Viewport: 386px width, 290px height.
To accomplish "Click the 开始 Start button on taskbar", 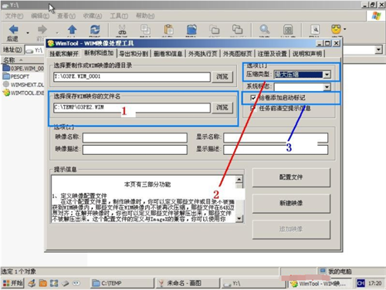I will pyautogui.click(x=12, y=283).
